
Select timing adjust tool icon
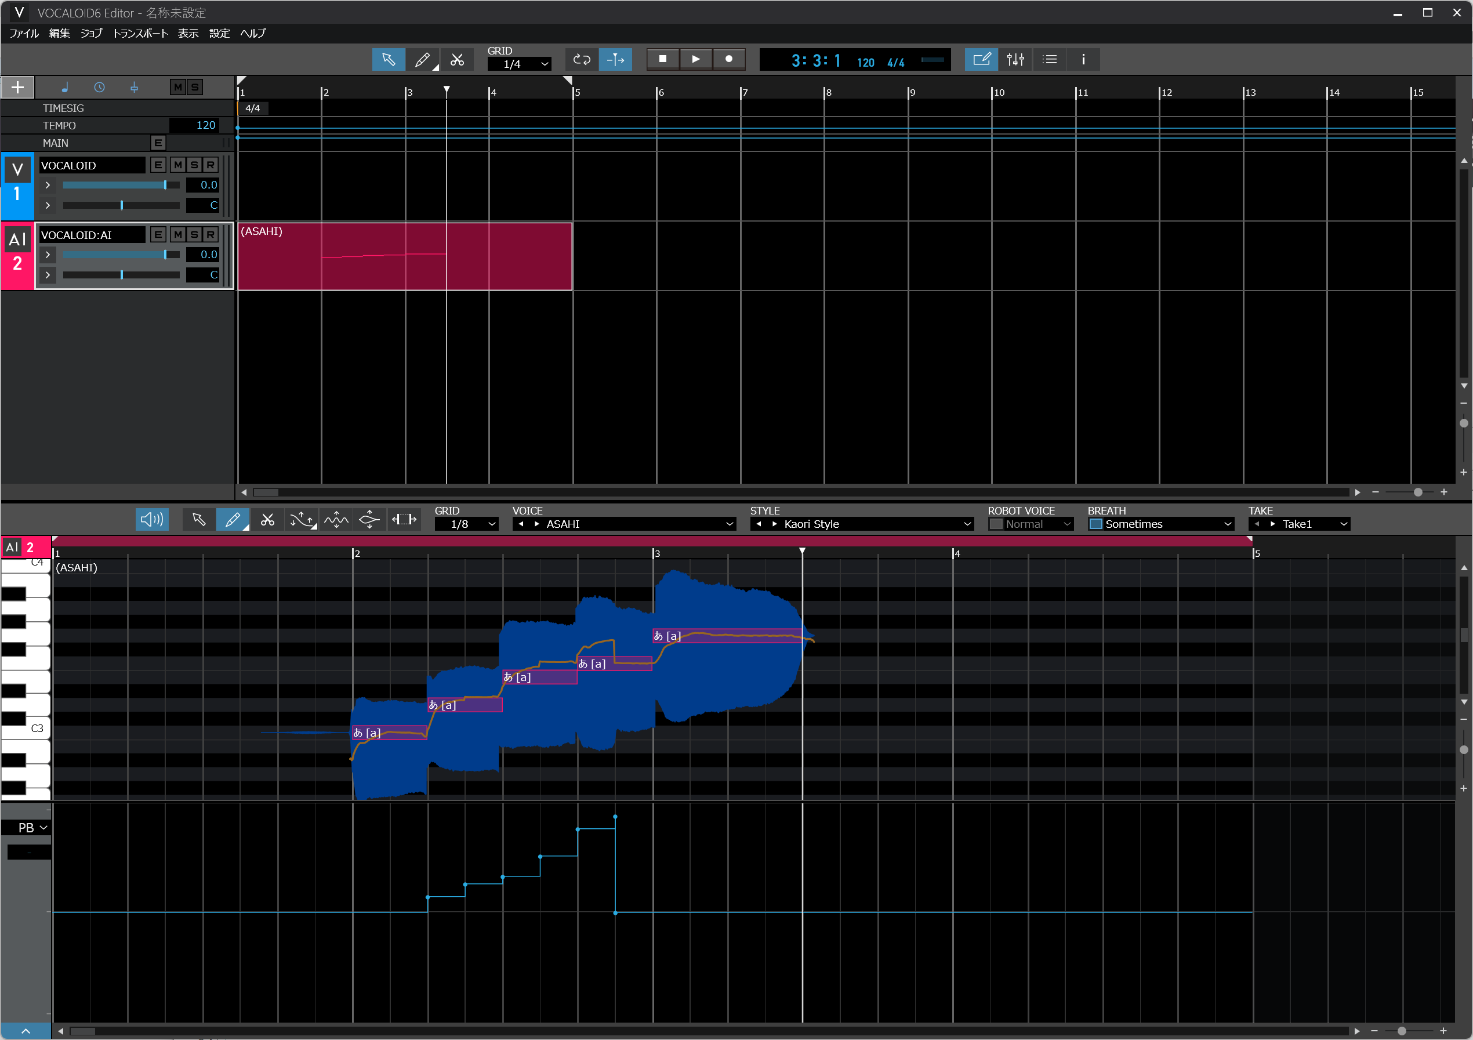[x=404, y=520]
